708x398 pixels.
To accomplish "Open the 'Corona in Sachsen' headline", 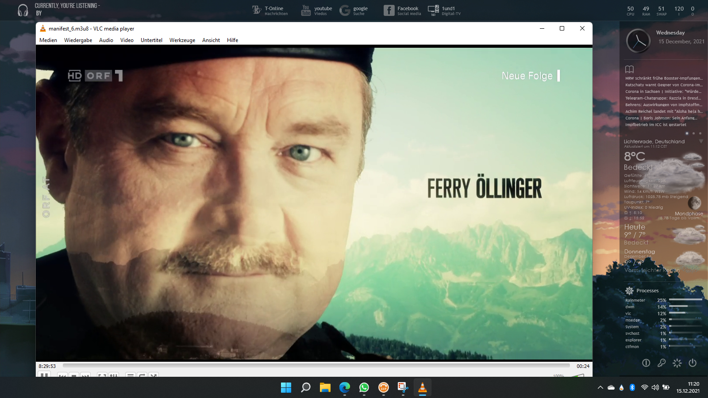I will click(x=663, y=92).
